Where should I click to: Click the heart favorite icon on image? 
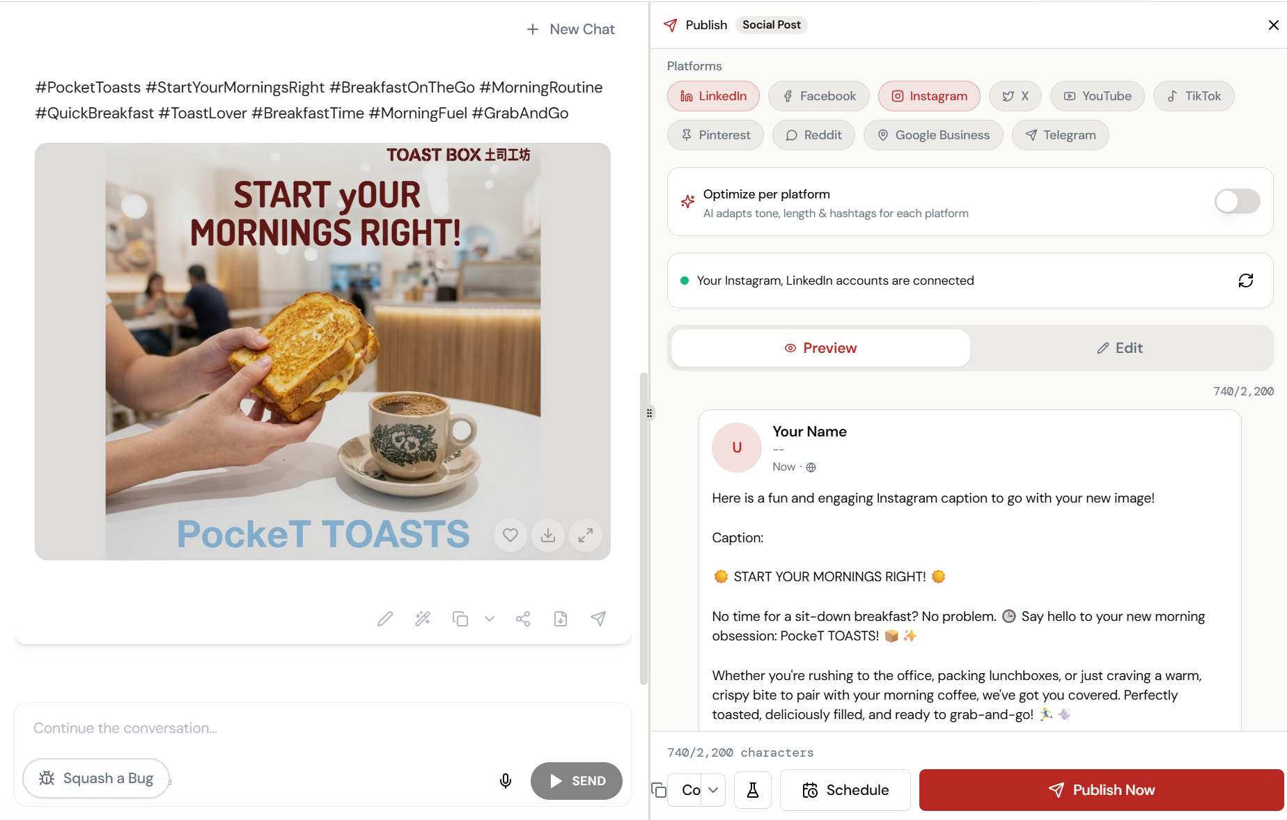tap(510, 535)
